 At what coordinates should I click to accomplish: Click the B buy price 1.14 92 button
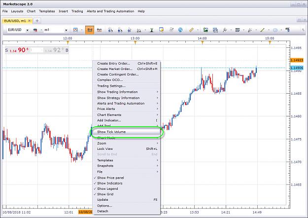(x=57, y=50)
